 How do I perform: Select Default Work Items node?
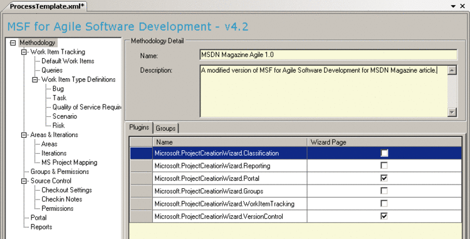click(68, 61)
